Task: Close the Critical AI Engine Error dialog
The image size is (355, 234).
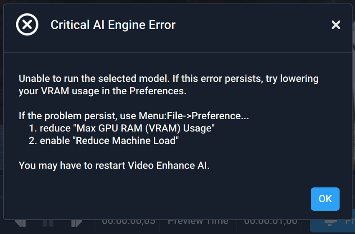Action: 336,25
